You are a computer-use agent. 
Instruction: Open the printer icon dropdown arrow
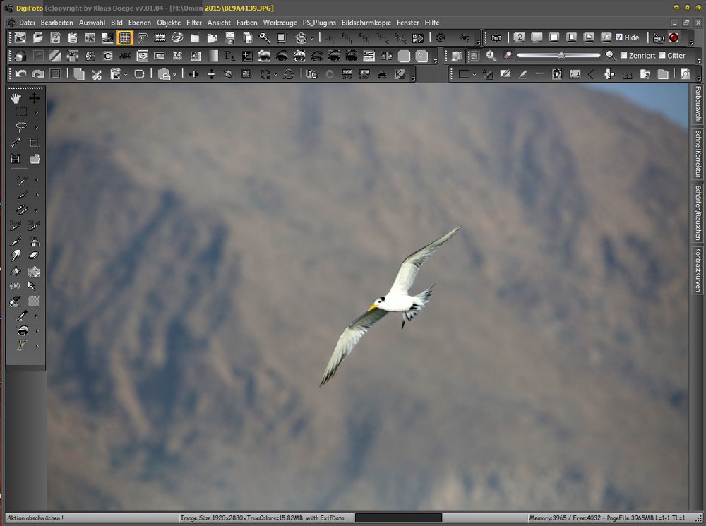point(312,38)
